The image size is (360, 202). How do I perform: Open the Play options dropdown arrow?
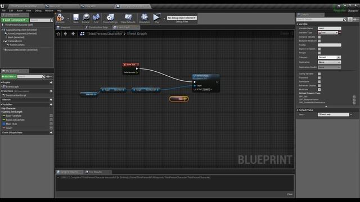[164, 19]
